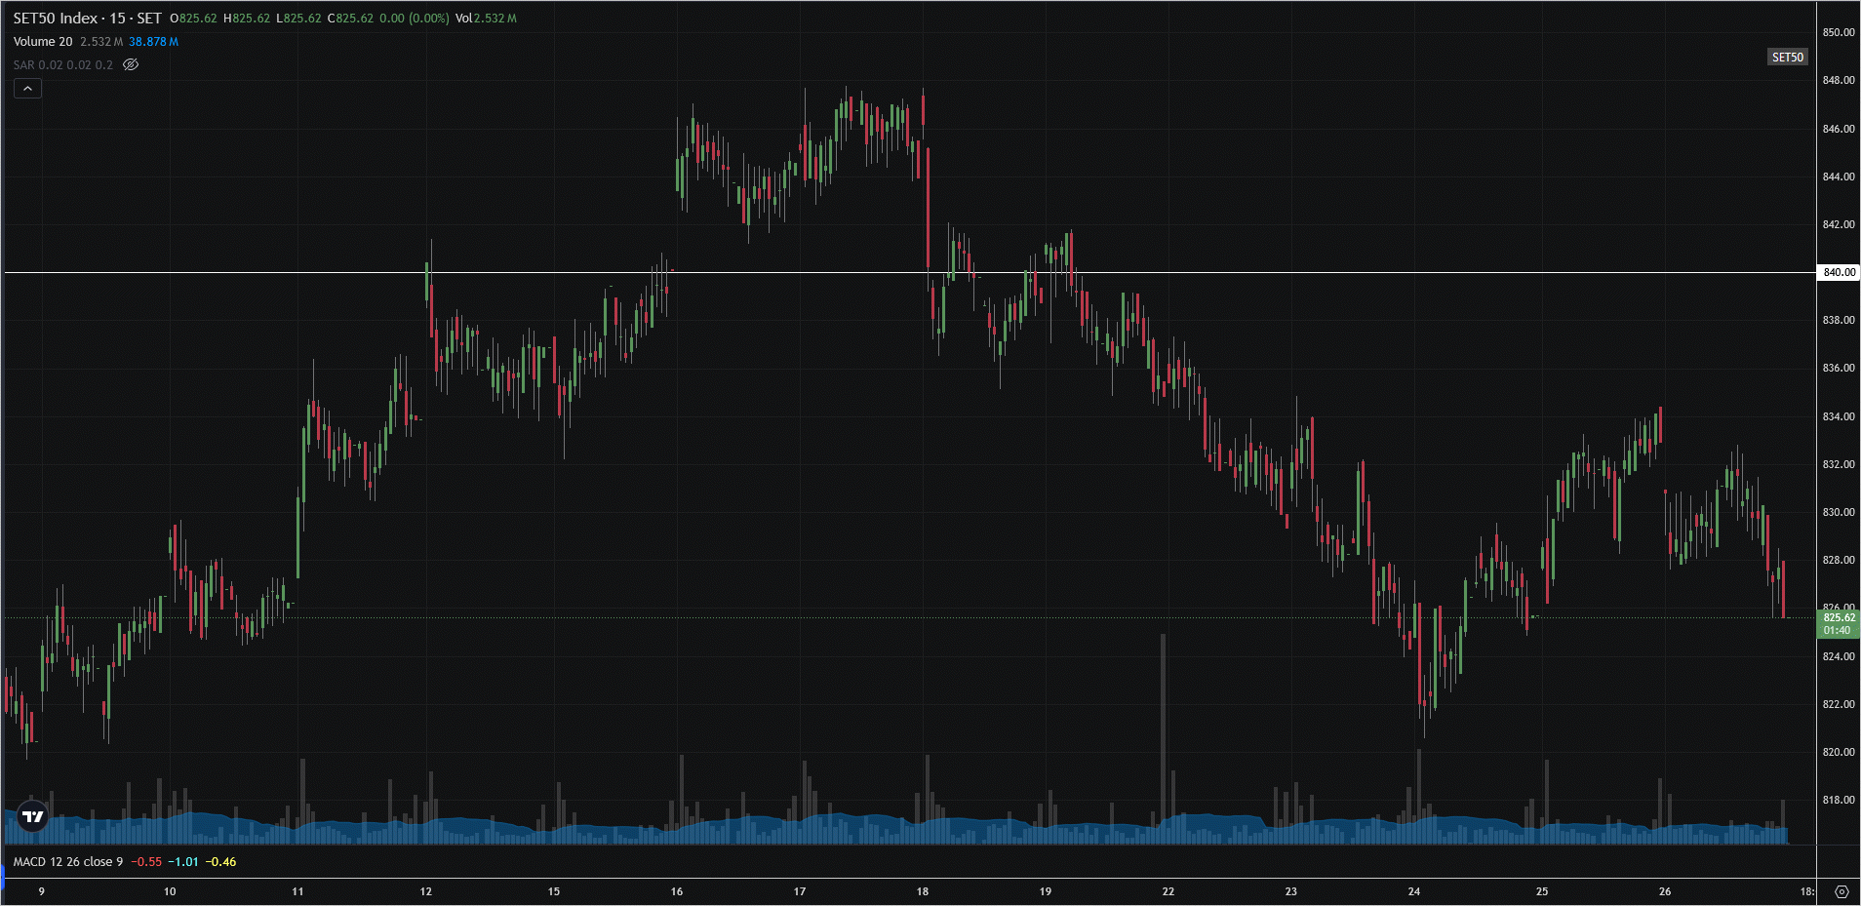1861x906 pixels.
Task: Click the 18: time label on axis
Action: coord(1806,891)
